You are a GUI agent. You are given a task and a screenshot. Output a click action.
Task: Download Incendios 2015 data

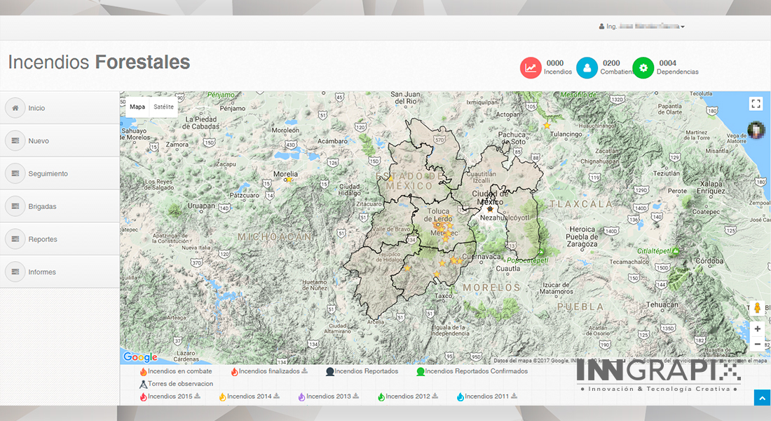(x=198, y=396)
